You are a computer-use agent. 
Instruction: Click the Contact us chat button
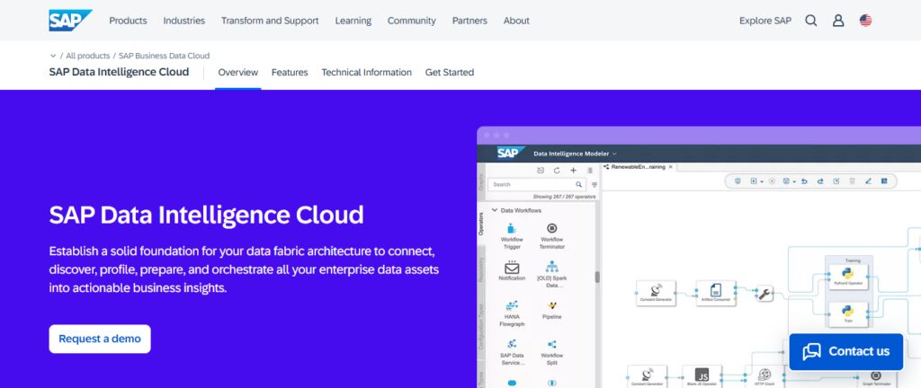845,352
